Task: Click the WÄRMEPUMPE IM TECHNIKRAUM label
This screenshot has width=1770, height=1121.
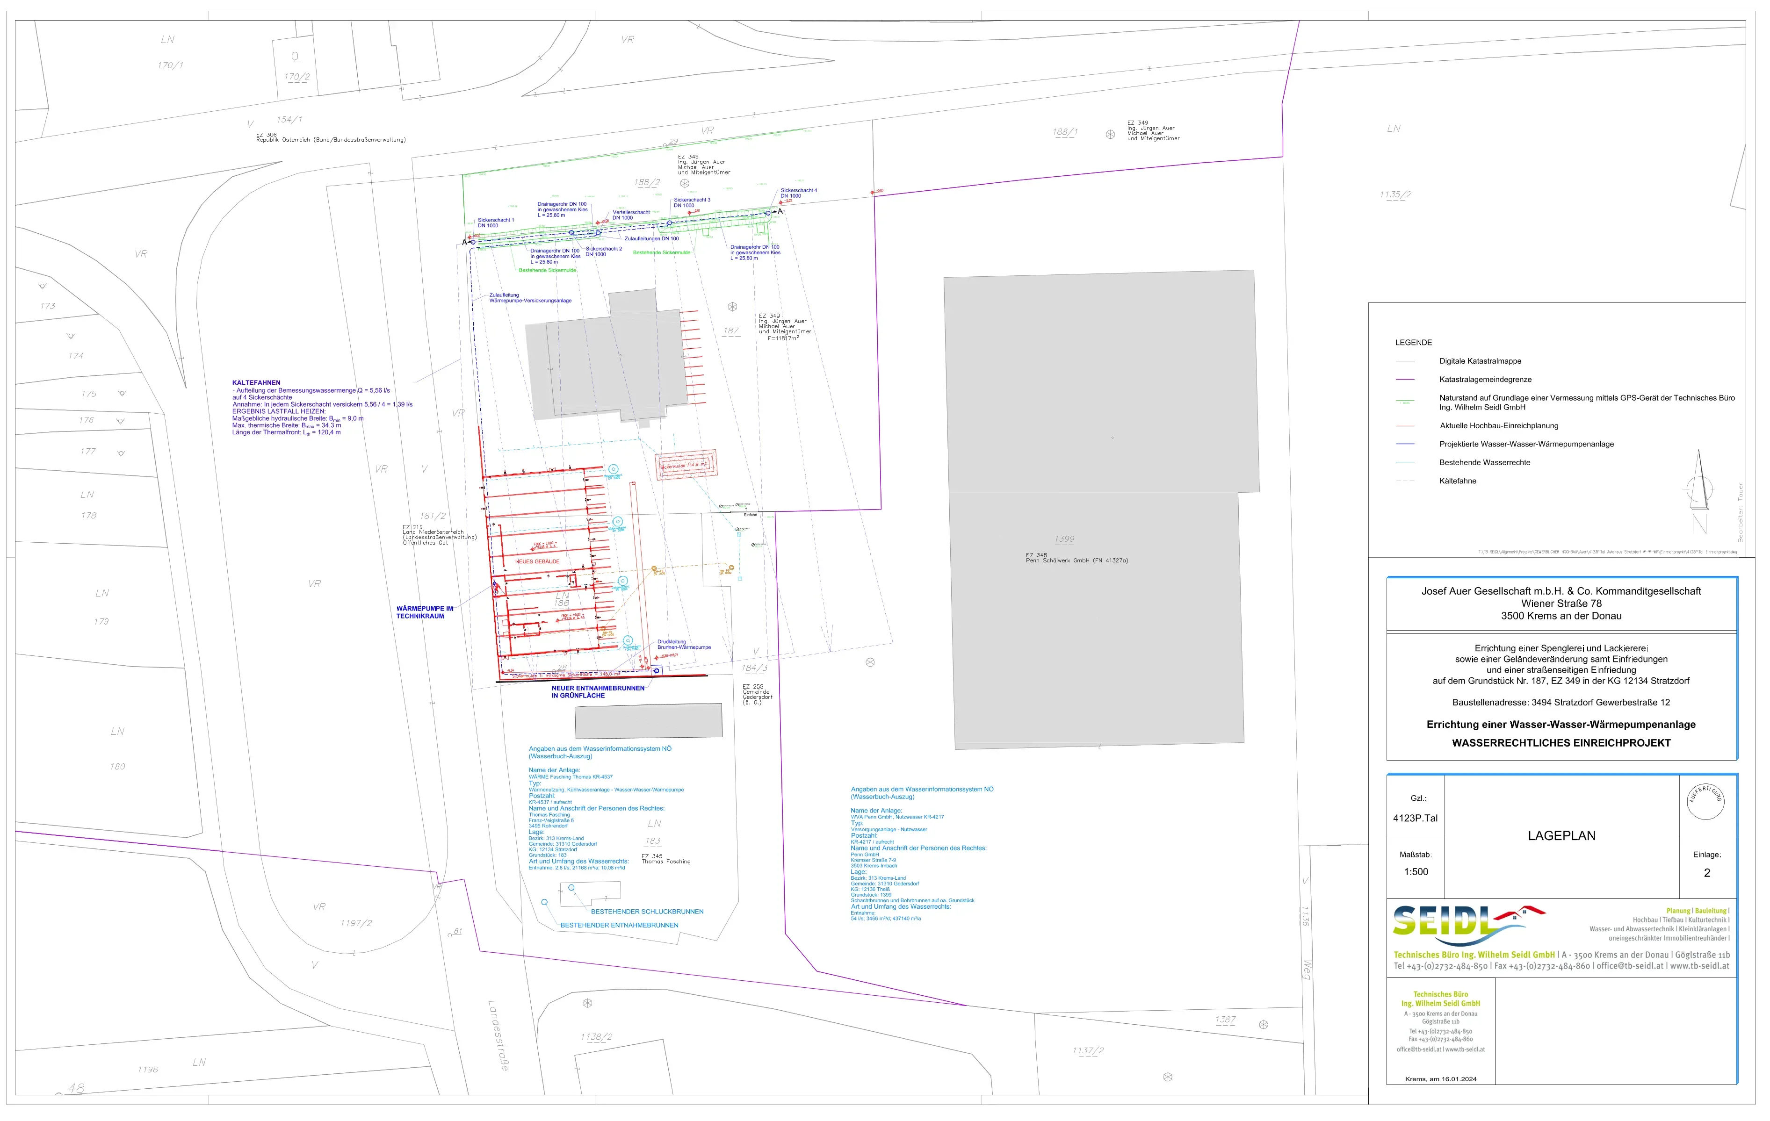Action: point(424,613)
